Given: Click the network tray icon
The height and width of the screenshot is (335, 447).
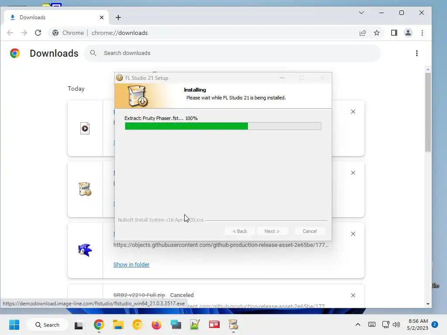Looking at the screenshot, I should click(x=385, y=325).
